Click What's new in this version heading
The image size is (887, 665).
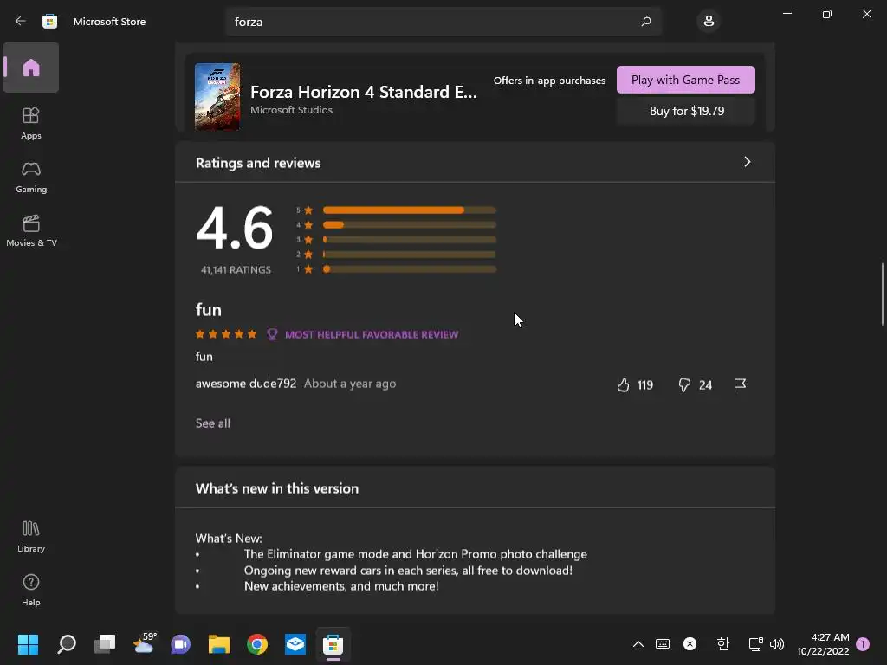[277, 488]
